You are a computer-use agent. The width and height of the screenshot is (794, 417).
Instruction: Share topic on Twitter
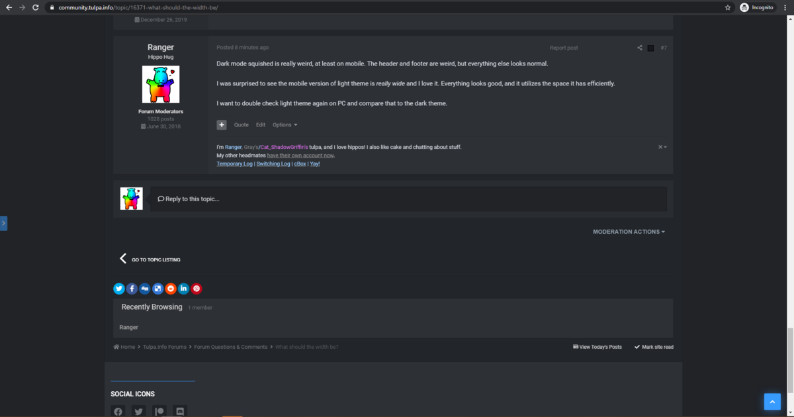(119, 289)
